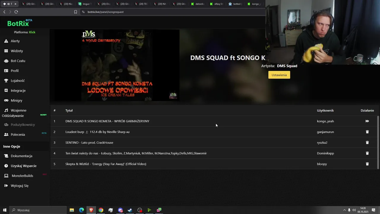This screenshot has width=380, height=214.
Task: Reload the page with the refresh icon
Action: coord(16,12)
